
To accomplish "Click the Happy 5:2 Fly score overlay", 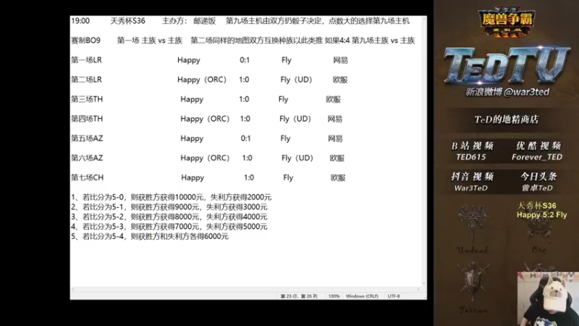I will point(541,214).
